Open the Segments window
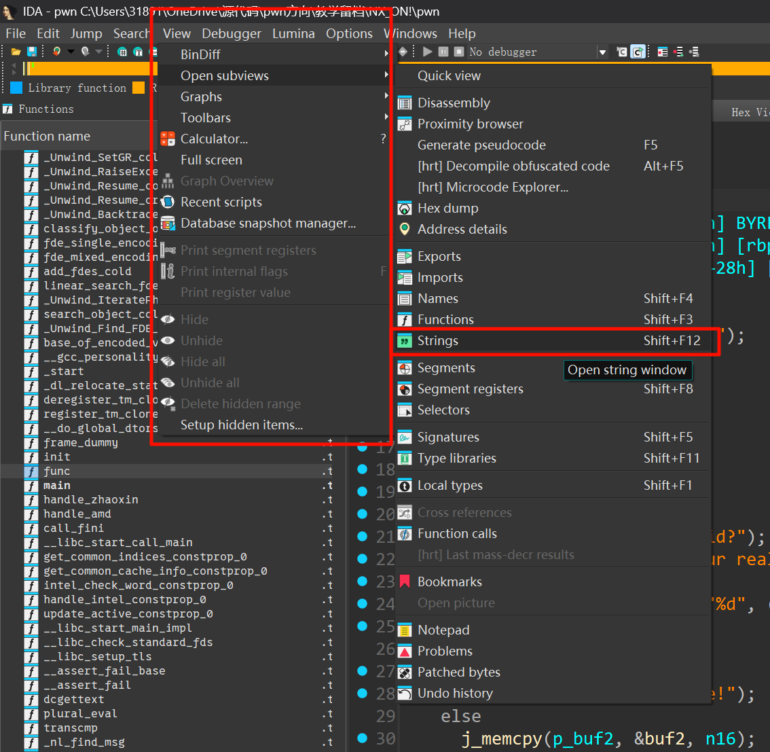 tap(553, 368)
